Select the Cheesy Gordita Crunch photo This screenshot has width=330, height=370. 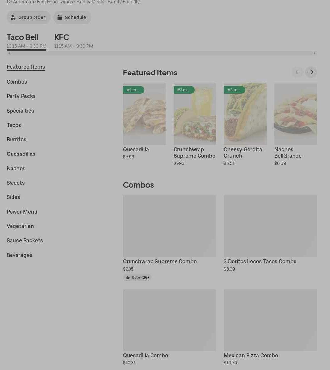click(245, 114)
